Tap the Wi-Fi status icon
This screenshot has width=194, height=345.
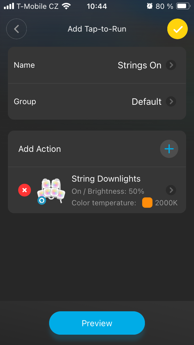click(66, 6)
